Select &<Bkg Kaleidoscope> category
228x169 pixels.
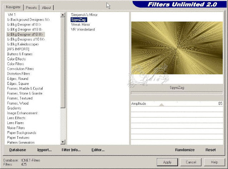coord(23,44)
